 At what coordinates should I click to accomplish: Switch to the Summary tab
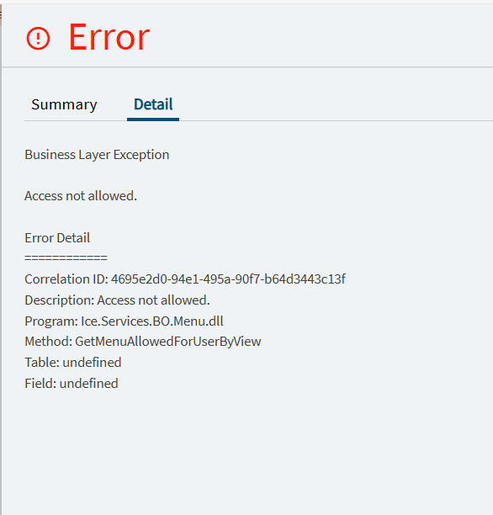pos(64,105)
